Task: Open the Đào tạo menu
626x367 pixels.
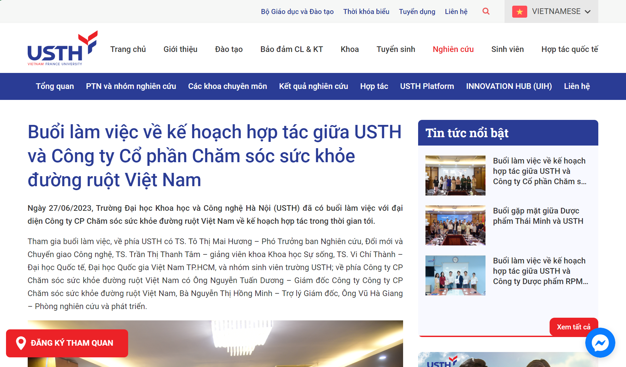Action: click(229, 49)
